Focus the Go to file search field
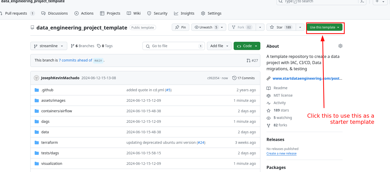The image size is (390, 172). [x=174, y=46]
